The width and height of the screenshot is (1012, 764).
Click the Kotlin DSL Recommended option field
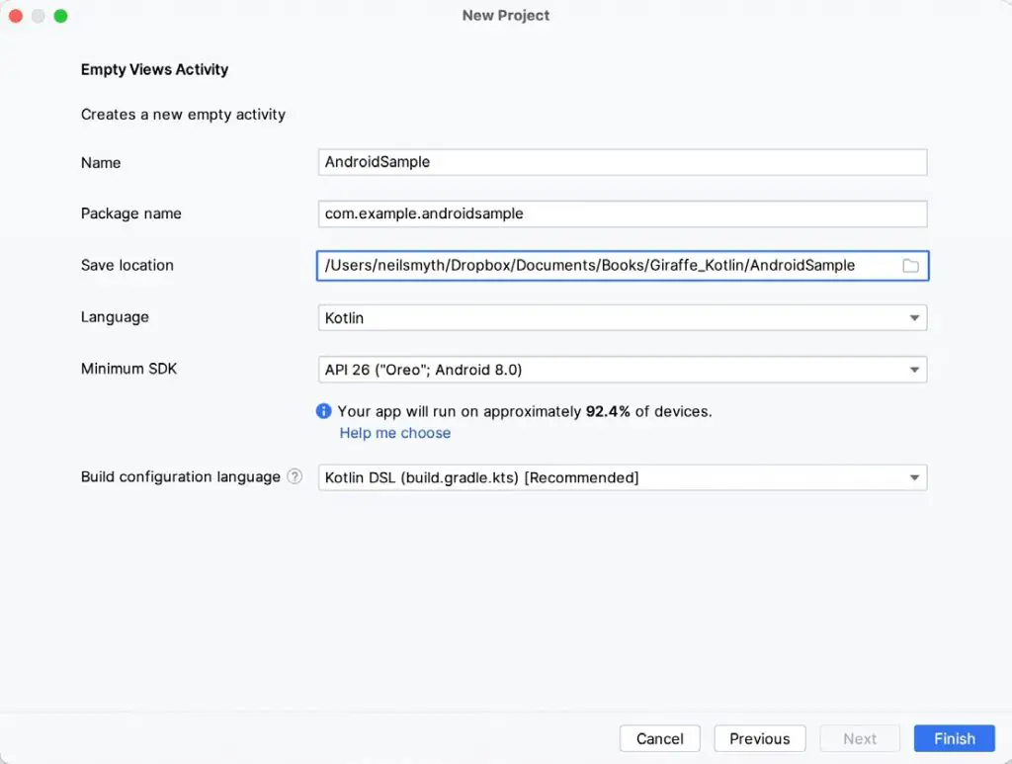[x=593, y=477]
